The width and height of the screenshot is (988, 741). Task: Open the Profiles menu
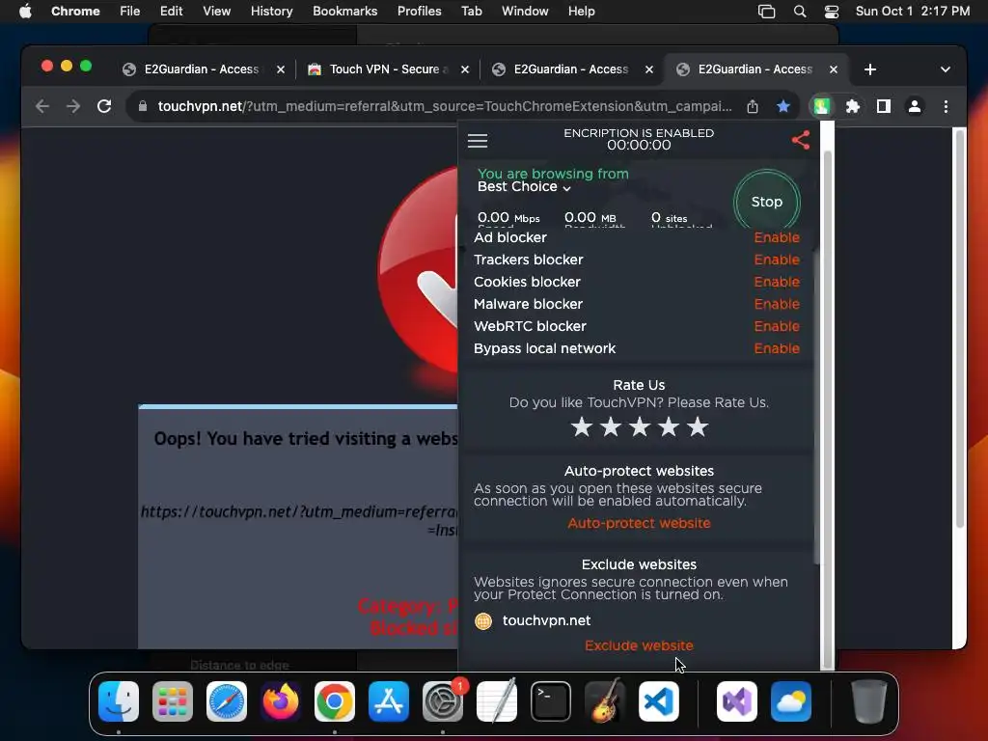tap(419, 12)
